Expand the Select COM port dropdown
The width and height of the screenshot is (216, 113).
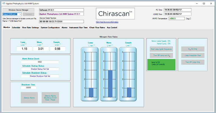coord(20,14)
